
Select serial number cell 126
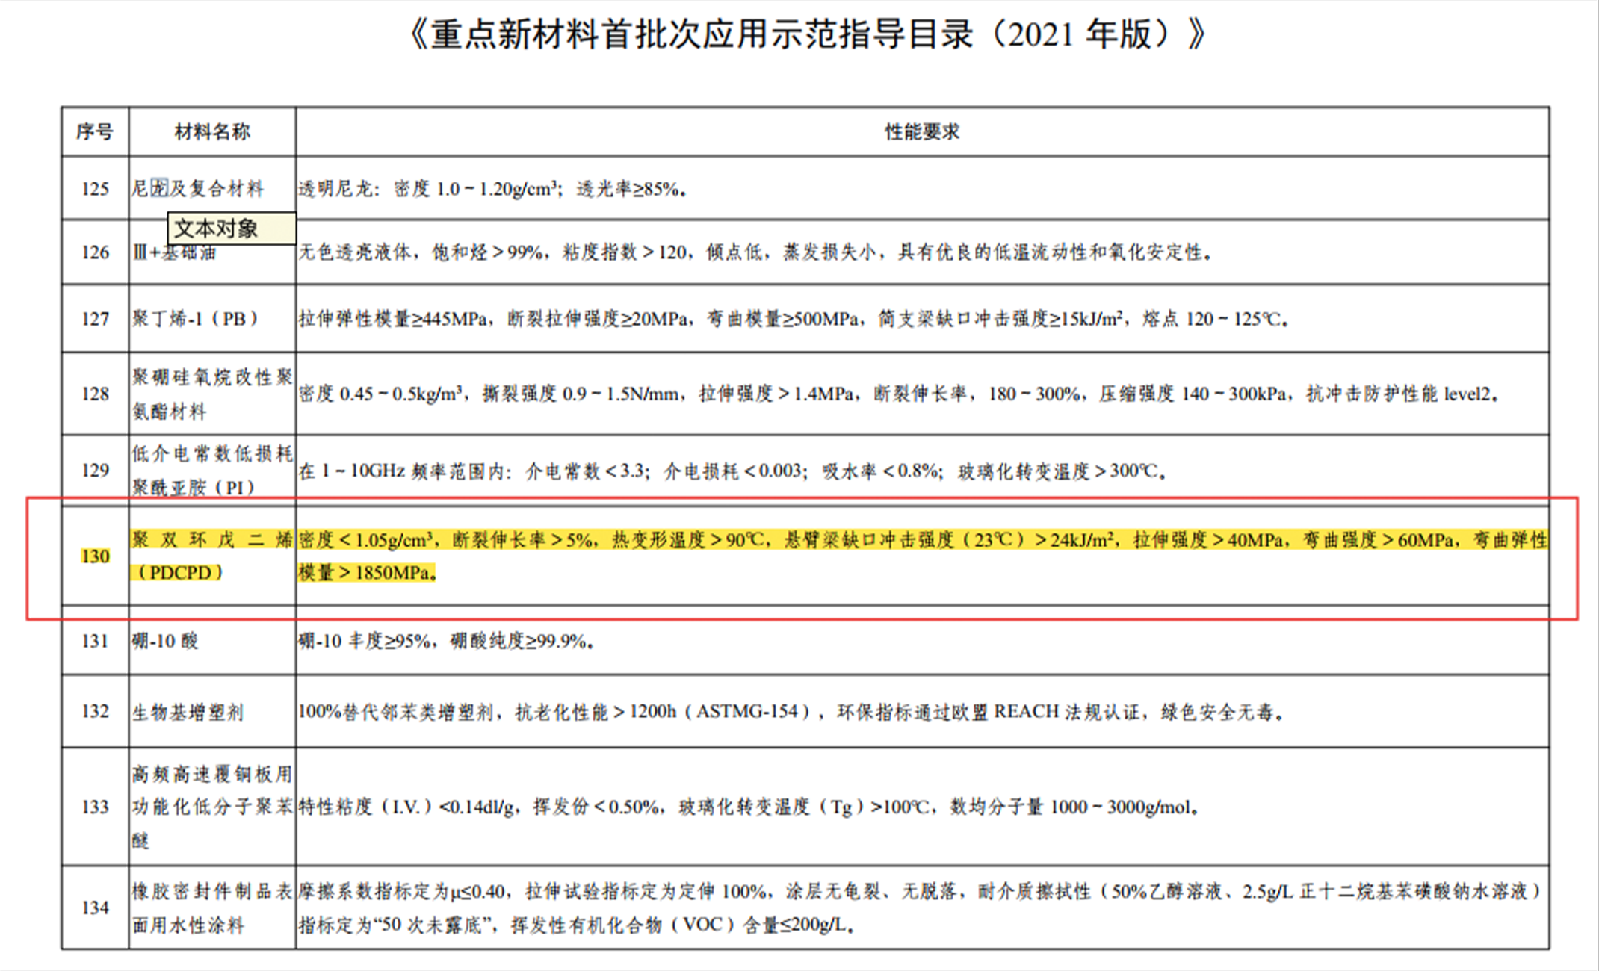click(x=95, y=252)
